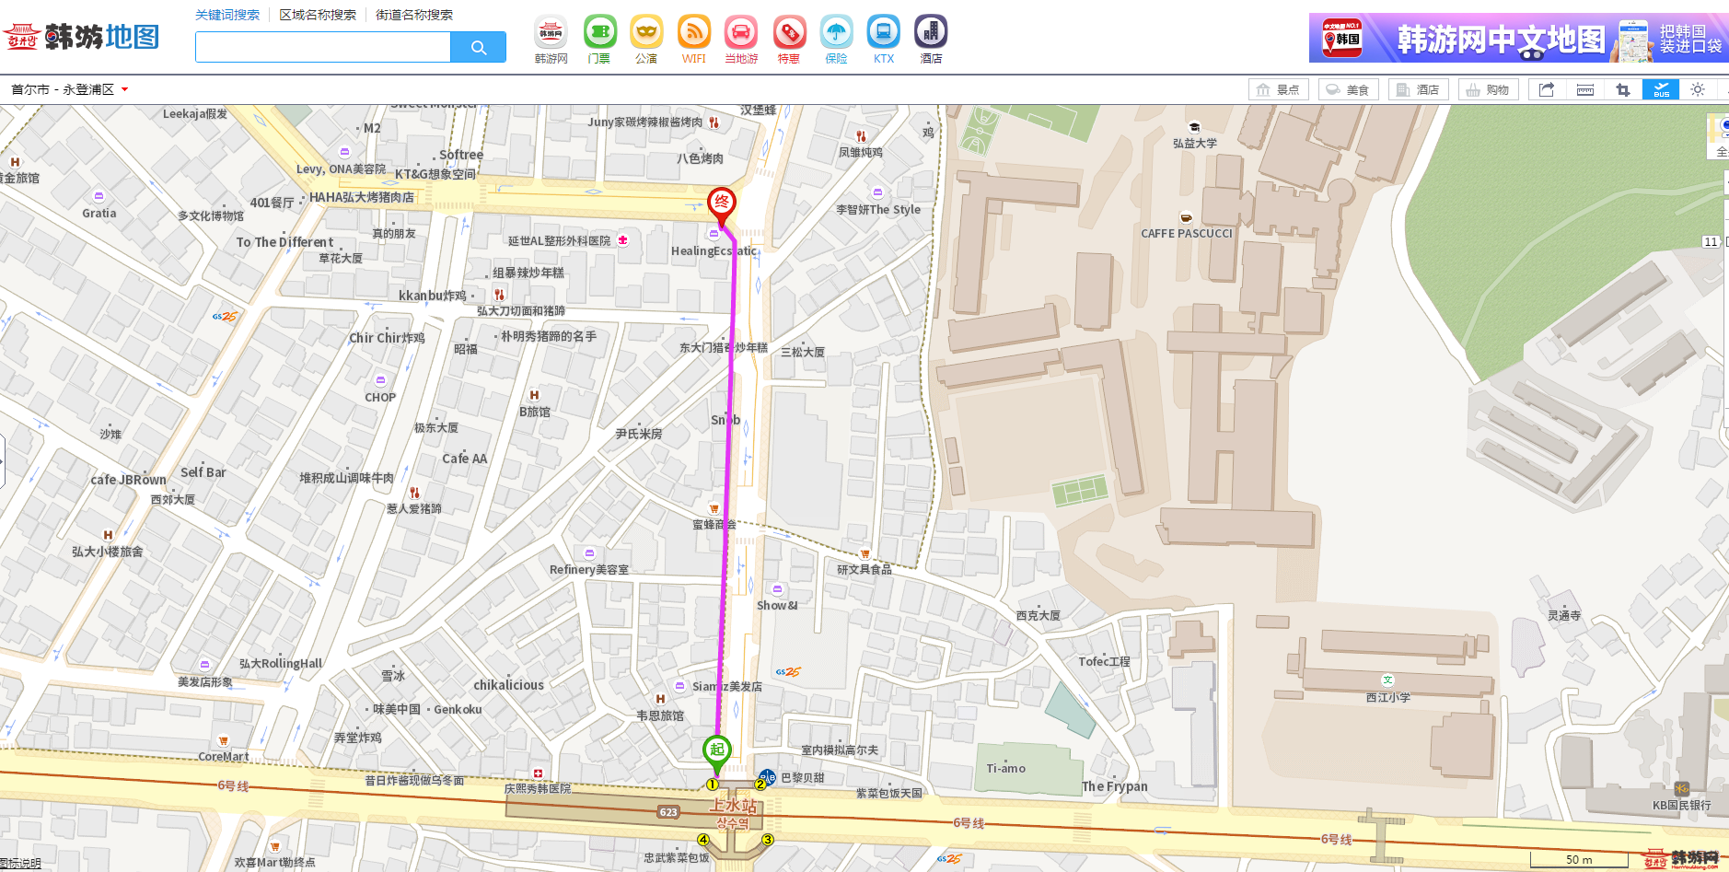Click the 弘益大学 map label

(1195, 144)
